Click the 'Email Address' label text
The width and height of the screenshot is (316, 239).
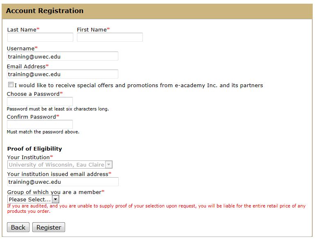[26, 66]
